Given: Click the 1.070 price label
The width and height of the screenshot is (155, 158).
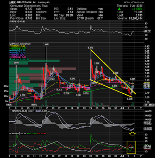Looking at the screenshot, I should coord(97,64).
